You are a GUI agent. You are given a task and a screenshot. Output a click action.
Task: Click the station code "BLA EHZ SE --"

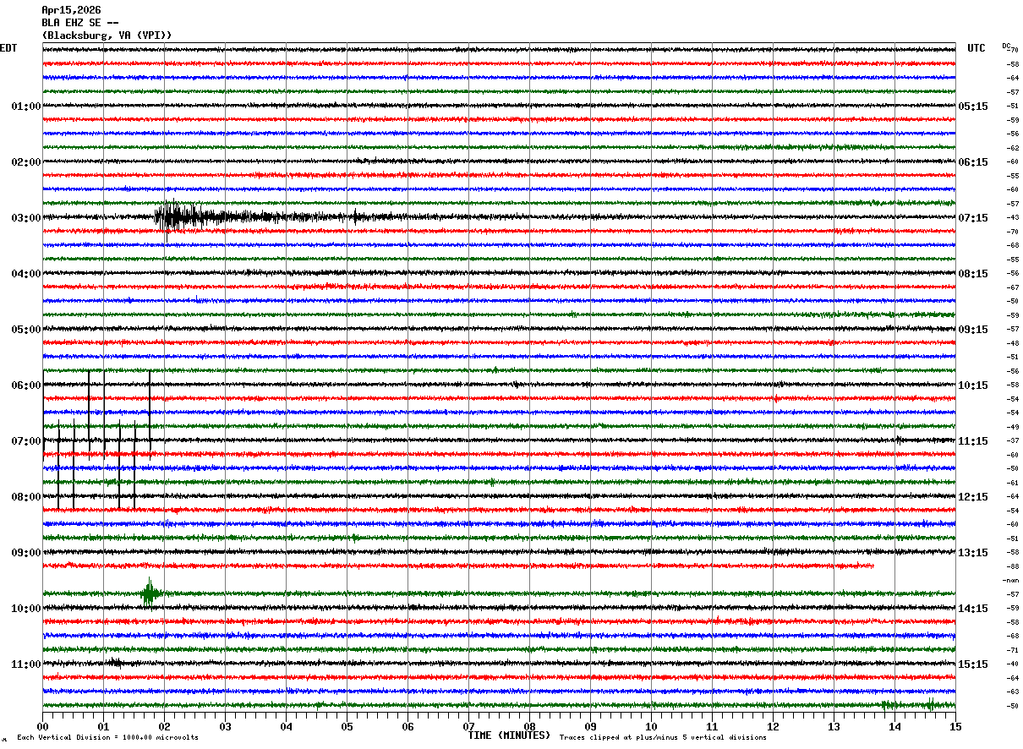(x=80, y=23)
